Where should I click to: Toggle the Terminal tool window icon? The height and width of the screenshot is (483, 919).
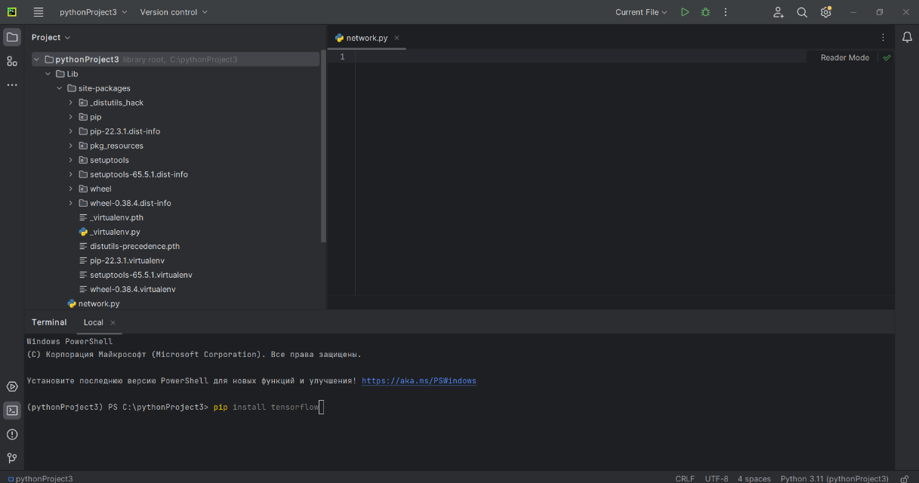(12, 411)
